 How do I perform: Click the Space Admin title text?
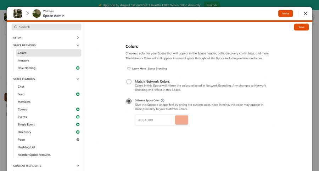click(54, 16)
